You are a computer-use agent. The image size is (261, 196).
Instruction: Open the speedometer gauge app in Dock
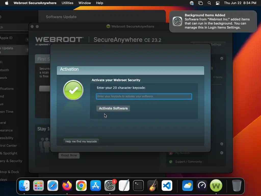pos(202,185)
